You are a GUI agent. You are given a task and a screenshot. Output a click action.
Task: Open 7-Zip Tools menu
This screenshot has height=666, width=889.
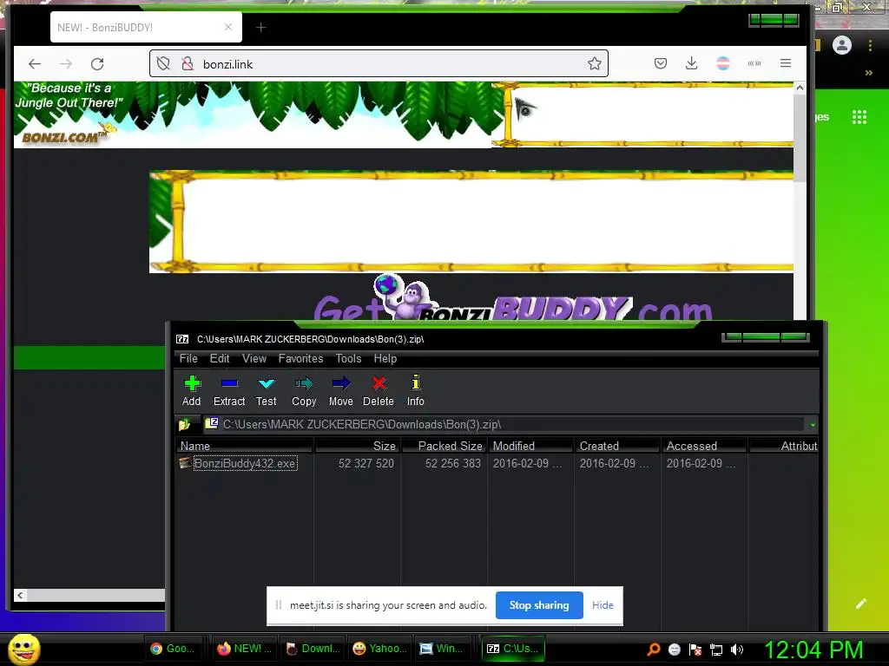click(348, 358)
